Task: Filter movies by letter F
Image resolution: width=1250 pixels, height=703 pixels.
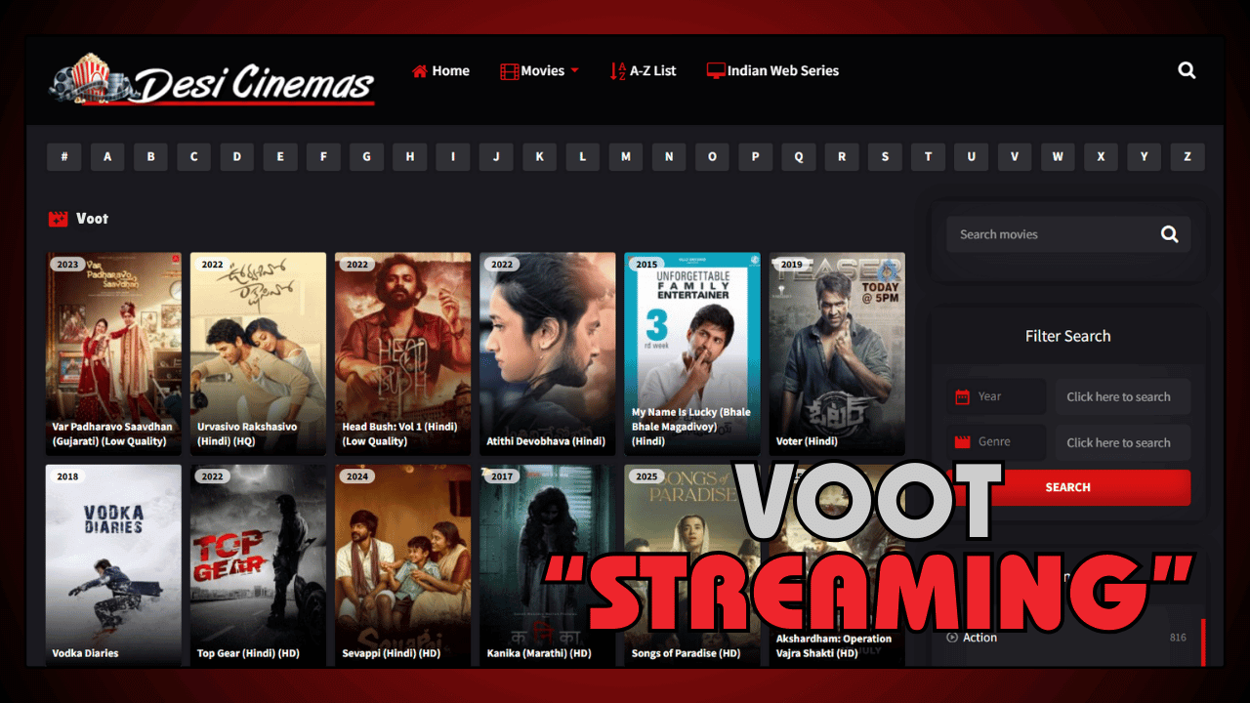Action: click(323, 157)
